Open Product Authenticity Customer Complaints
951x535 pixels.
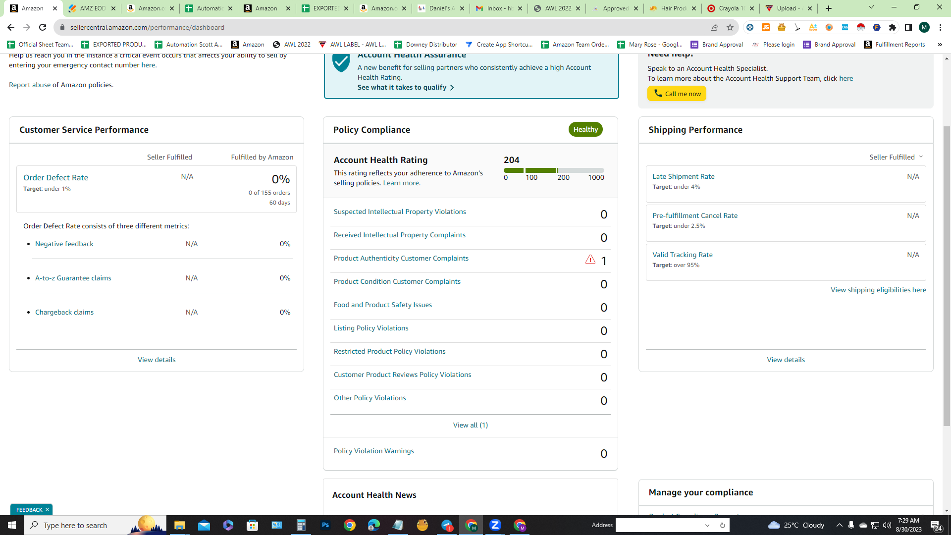coord(401,259)
